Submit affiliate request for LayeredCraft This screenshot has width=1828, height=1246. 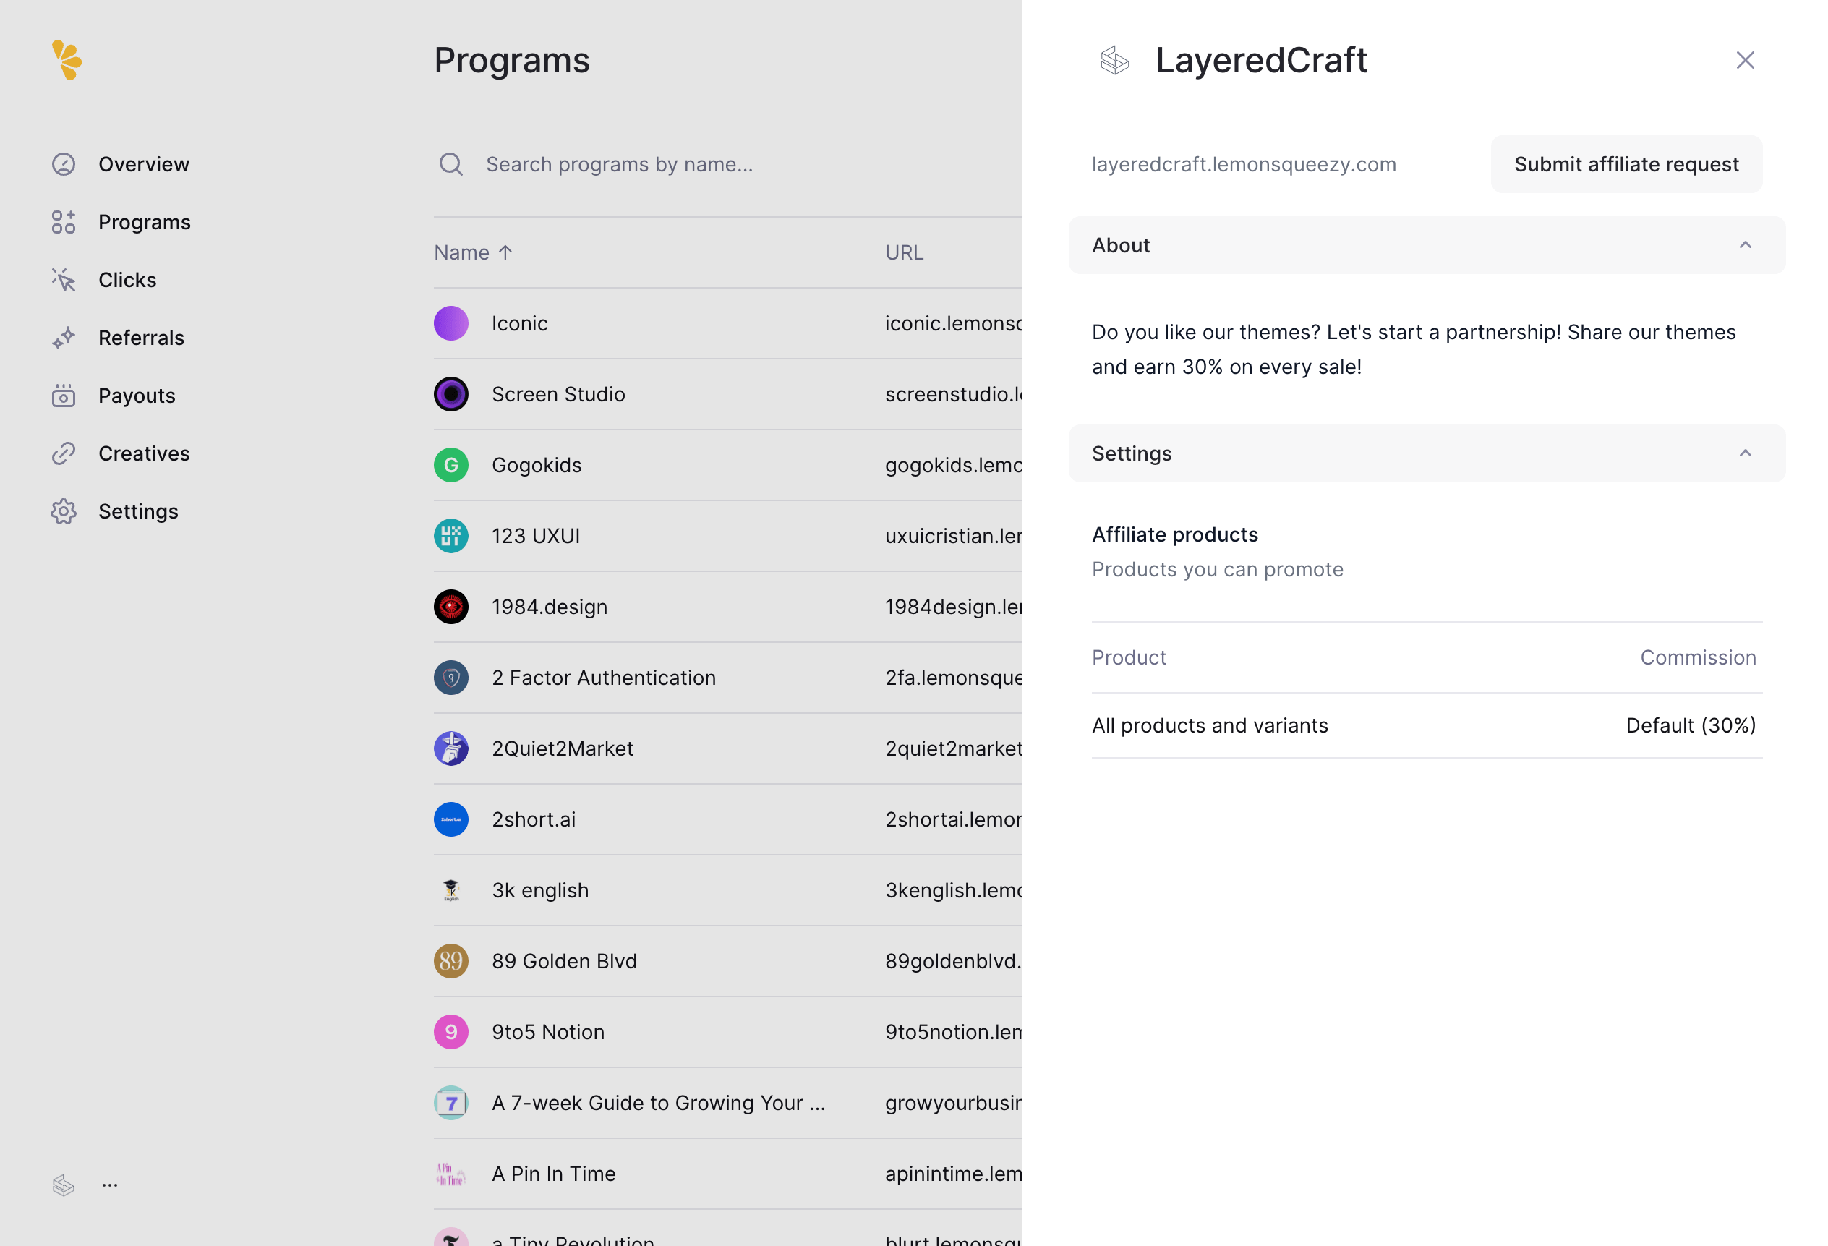[x=1626, y=164]
